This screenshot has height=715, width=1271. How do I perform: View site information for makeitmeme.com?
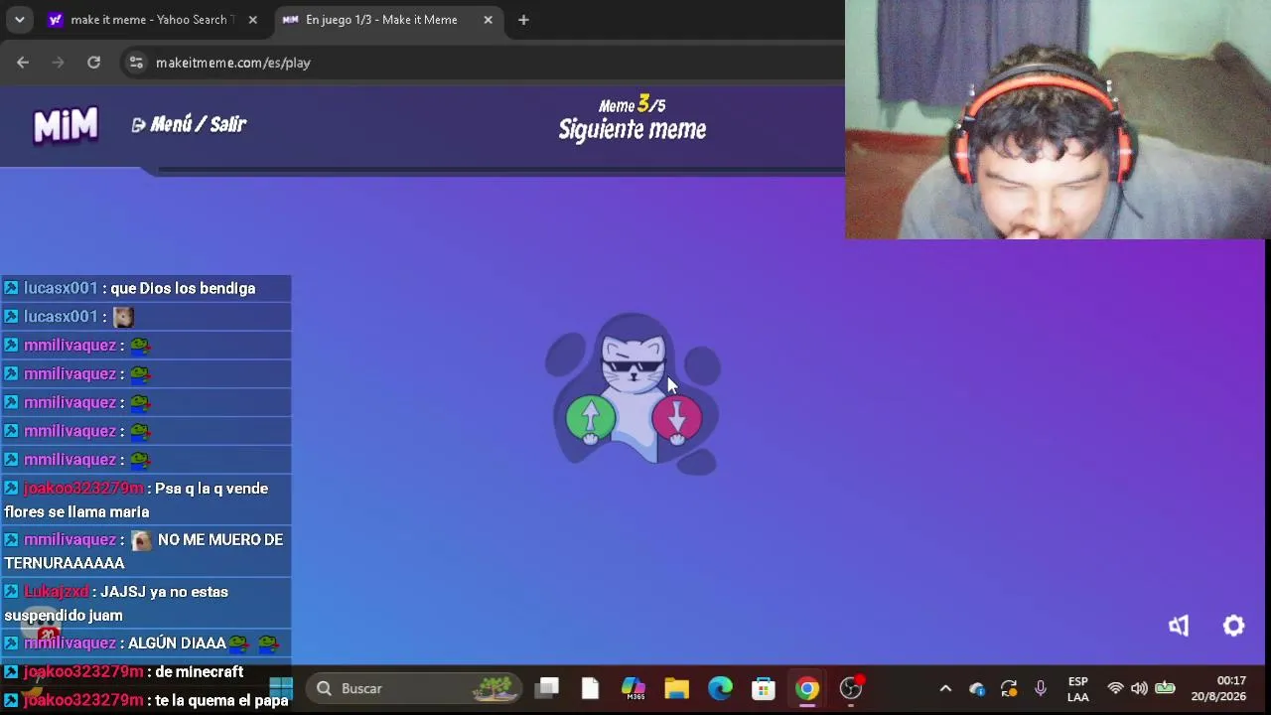136,63
